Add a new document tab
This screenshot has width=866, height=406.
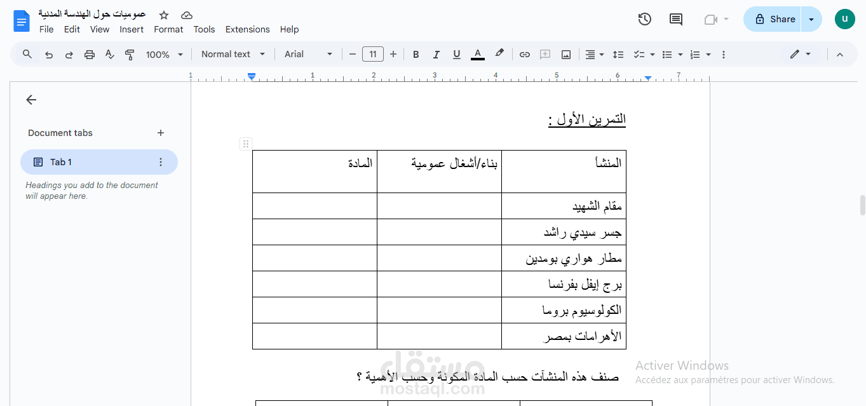coord(161,133)
